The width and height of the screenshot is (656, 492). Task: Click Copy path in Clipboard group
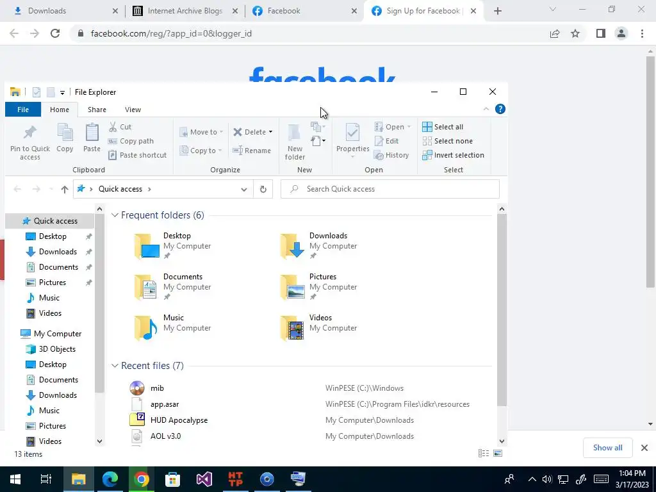(131, 141)
